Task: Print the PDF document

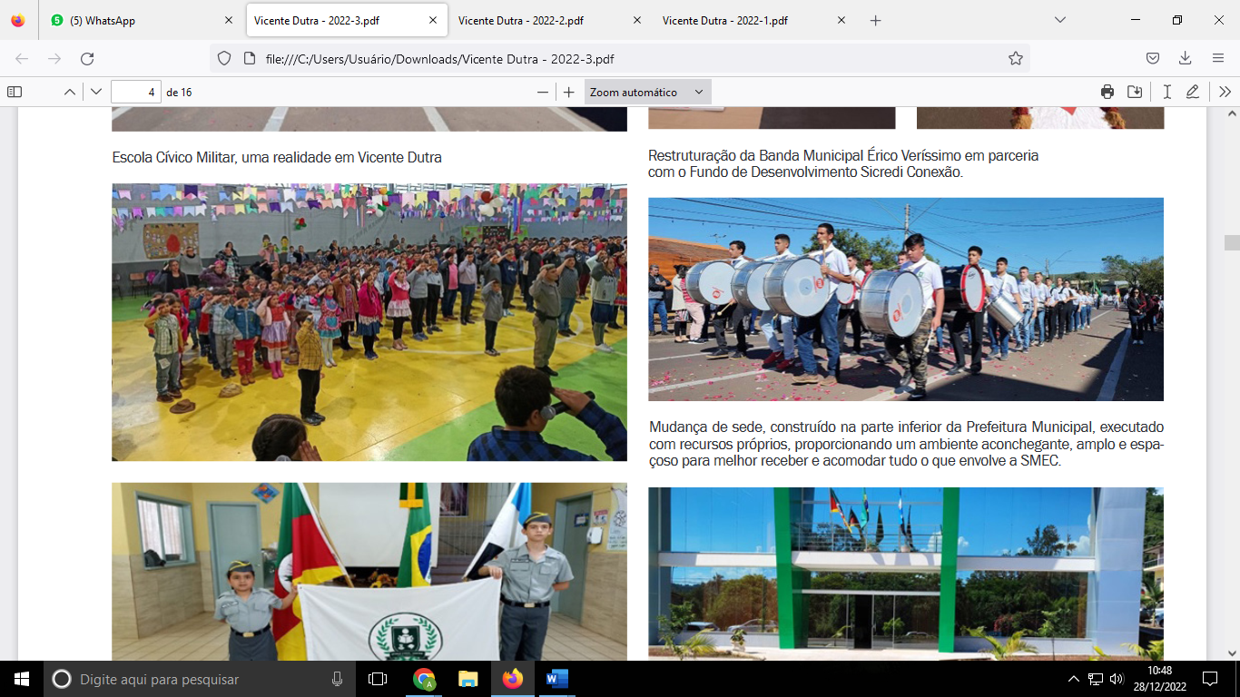Action: (x=1107, y=92)
